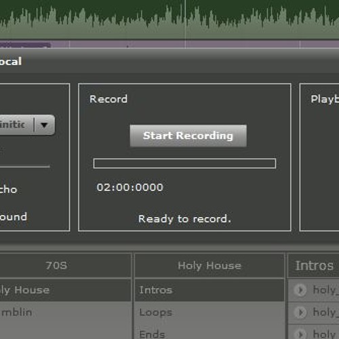The height and width of the screenshot is (339, 339).
Task: Open the dropdown arrow next to 'initic'
Action: coord(44,125)
